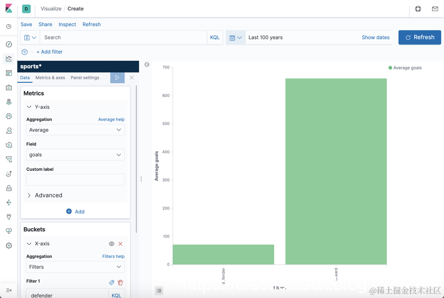Collapse the Y-axis metric section
The image size is (444, 298).
[x=29, y=107]
